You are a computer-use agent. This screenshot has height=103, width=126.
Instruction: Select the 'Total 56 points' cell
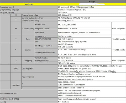(x=119, y=50)
